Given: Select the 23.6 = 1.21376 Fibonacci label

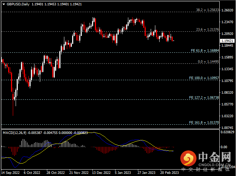Looking at the screenshot, I should tap(208, 30).
